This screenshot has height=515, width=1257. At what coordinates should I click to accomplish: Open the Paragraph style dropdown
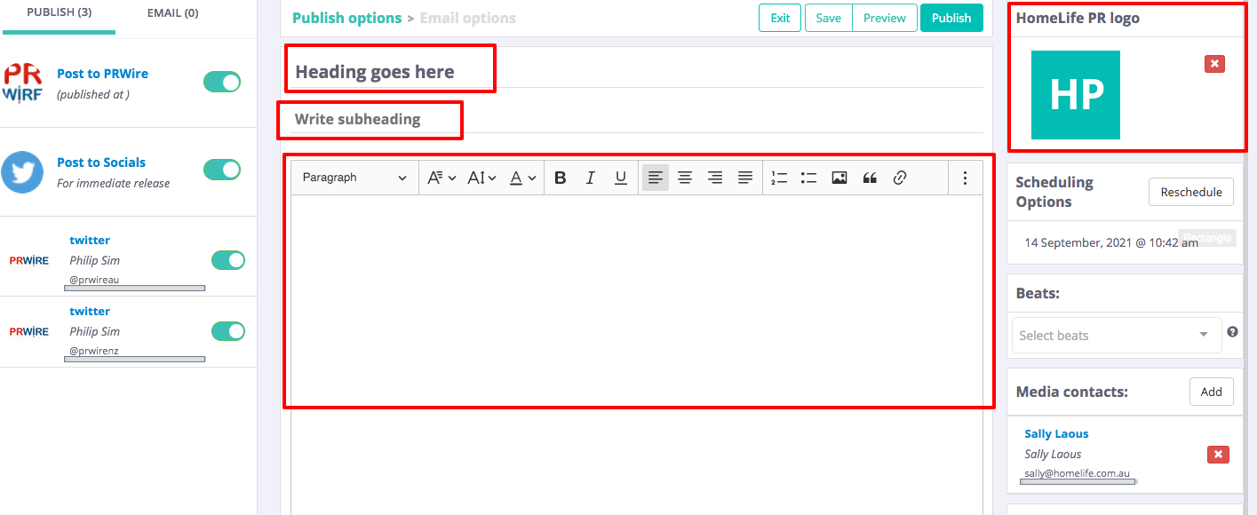(354, 178)
